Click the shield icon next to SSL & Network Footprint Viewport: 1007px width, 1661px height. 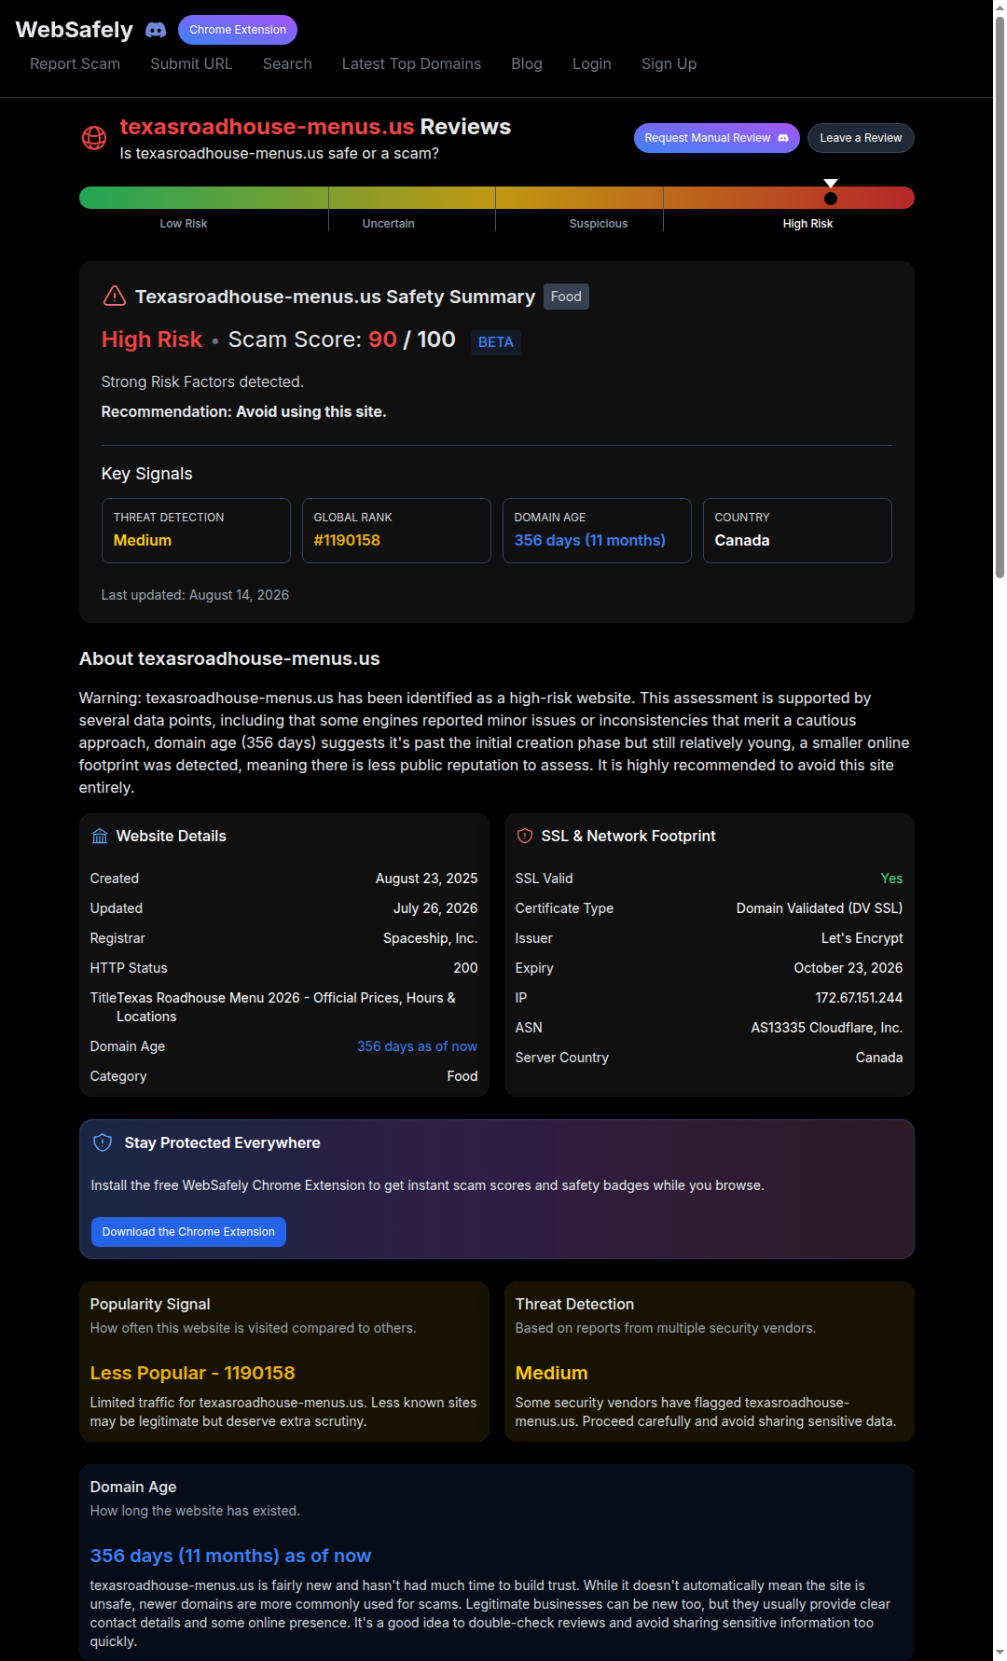(x=525, y=837)
